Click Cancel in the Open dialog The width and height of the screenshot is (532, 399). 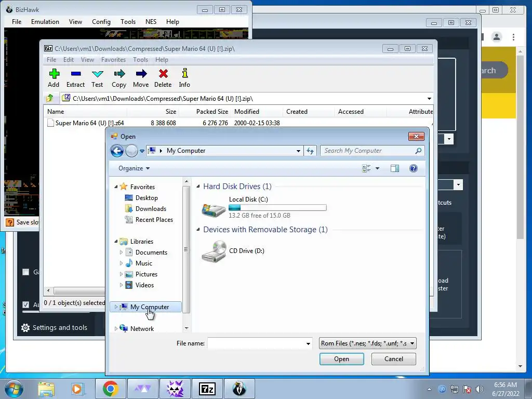coord(394,359)
